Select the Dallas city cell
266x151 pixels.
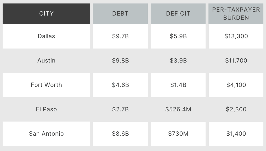[x=46, y=36]
